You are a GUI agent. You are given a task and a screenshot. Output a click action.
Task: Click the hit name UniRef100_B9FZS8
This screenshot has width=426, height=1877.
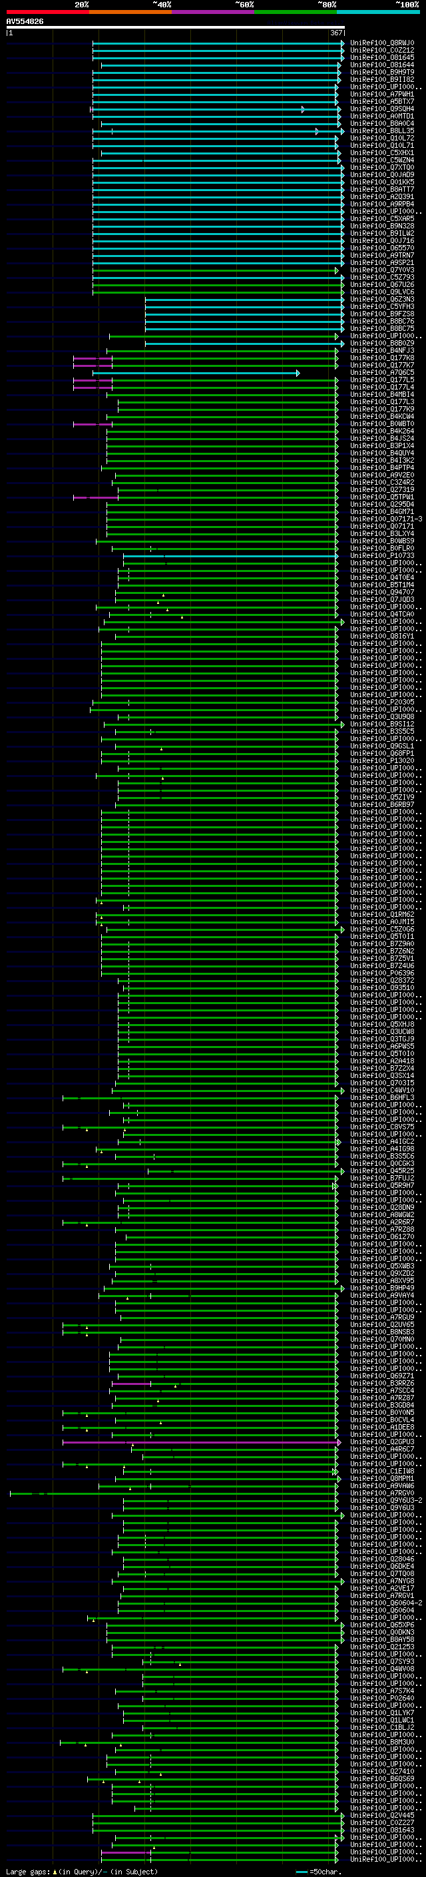[381, 314]
